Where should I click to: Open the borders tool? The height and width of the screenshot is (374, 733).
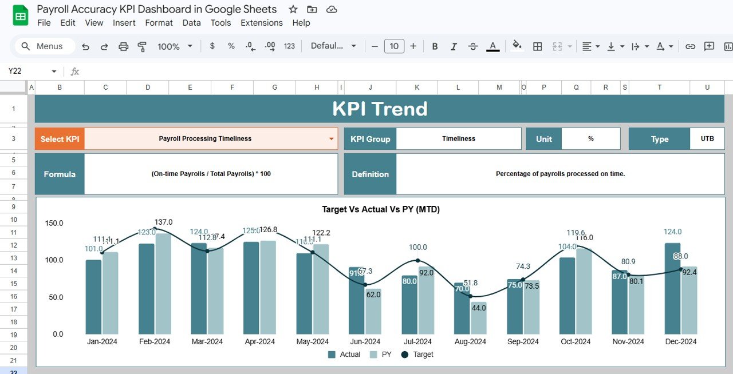click(537, 46)
